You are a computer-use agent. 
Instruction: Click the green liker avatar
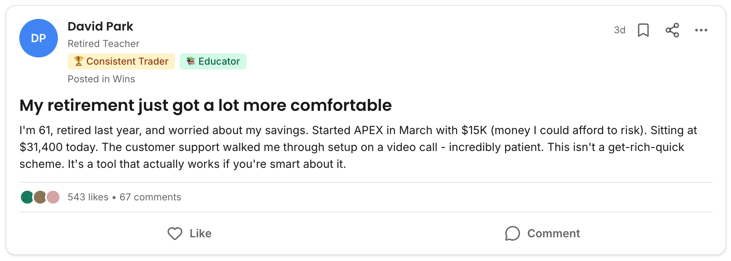(27, 197)
